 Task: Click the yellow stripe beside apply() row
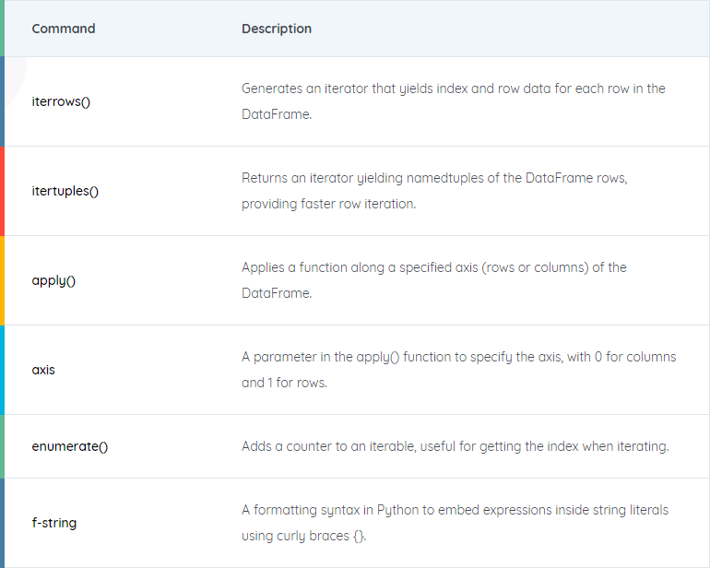pos(3,280)
